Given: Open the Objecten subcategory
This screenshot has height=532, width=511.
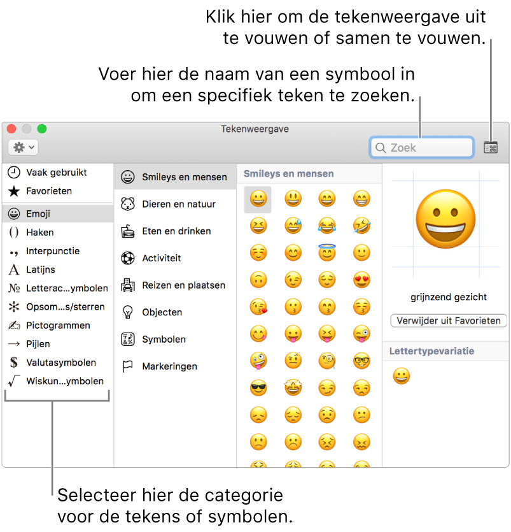Looking at the screenshot, I should (175, 312).
